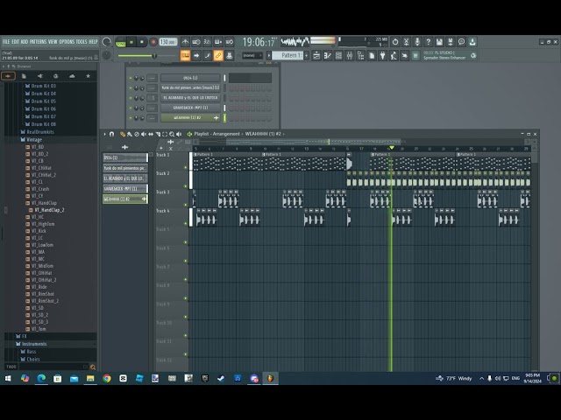561x420 pixels.
Task: Expand the FX folder in browser
Action: (21, 336)
